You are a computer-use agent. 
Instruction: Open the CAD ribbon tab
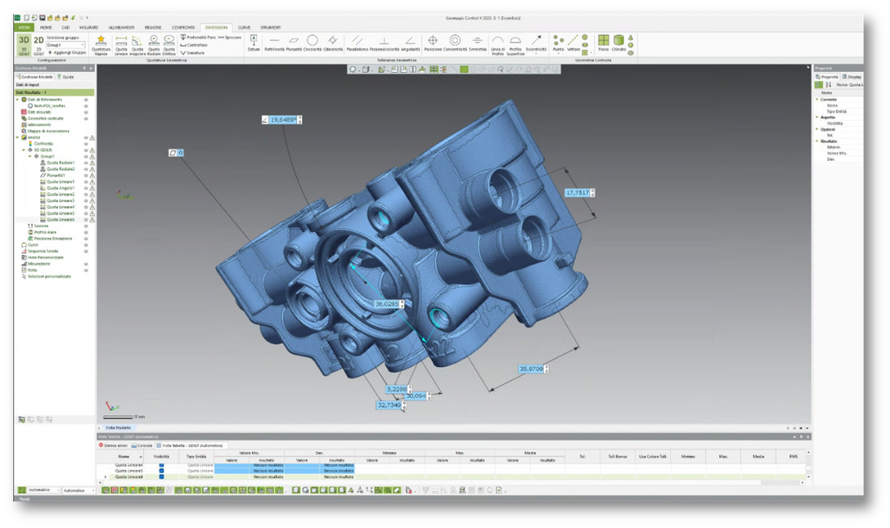click(x=66, y=27)
